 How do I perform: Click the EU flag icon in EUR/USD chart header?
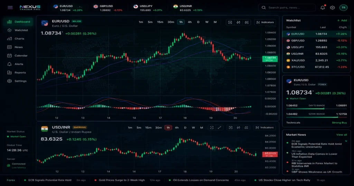[45, 23]
